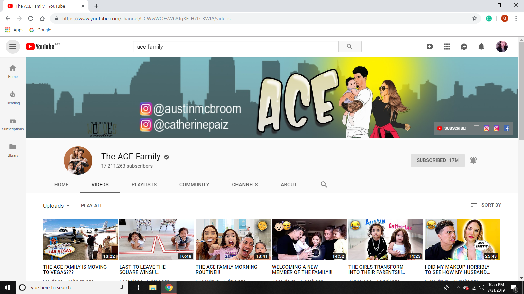Open Trending in sidebar
The height and width of the screenshot is (294, 524).
[x=13, y=98]
